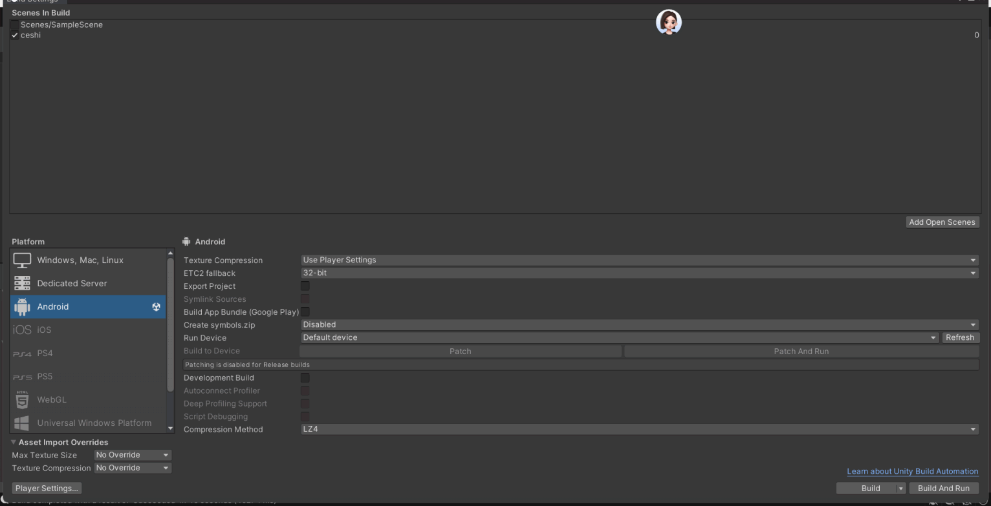This screenshot has height=506, width=991.
Task: Click the Patch button
Action: 461,352
